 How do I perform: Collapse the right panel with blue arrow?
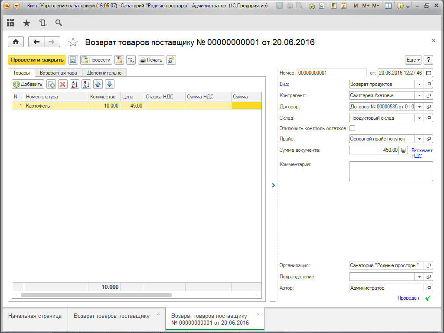point(273,185)
